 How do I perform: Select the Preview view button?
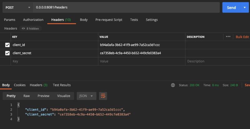(43, 96)
